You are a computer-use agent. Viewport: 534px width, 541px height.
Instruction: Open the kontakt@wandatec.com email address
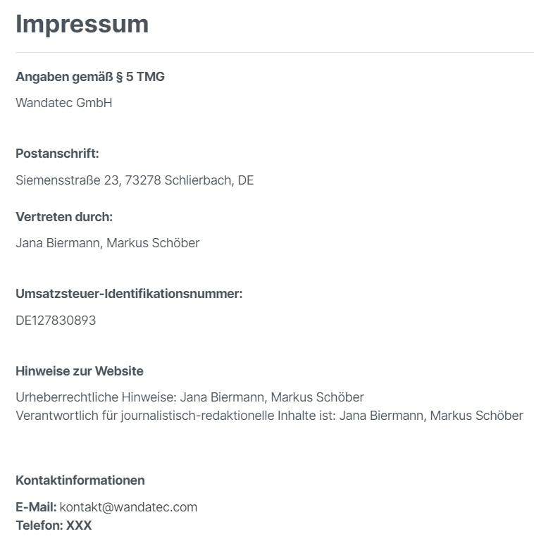tap(128, 507)
